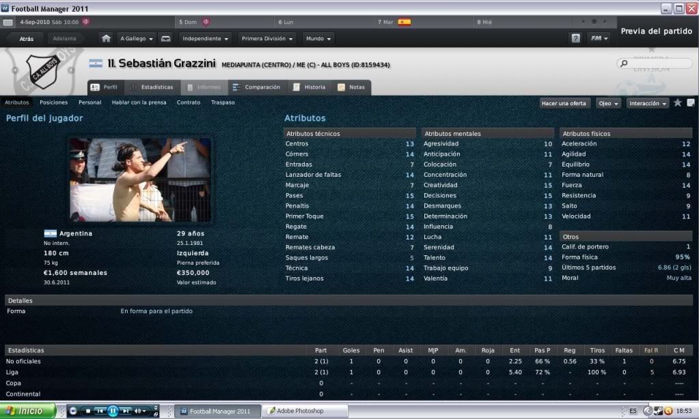Image resolution: width=699 pixels, height=419 pixels.
Task: Click the squad list icon after A Gallego
Action: 165,39
